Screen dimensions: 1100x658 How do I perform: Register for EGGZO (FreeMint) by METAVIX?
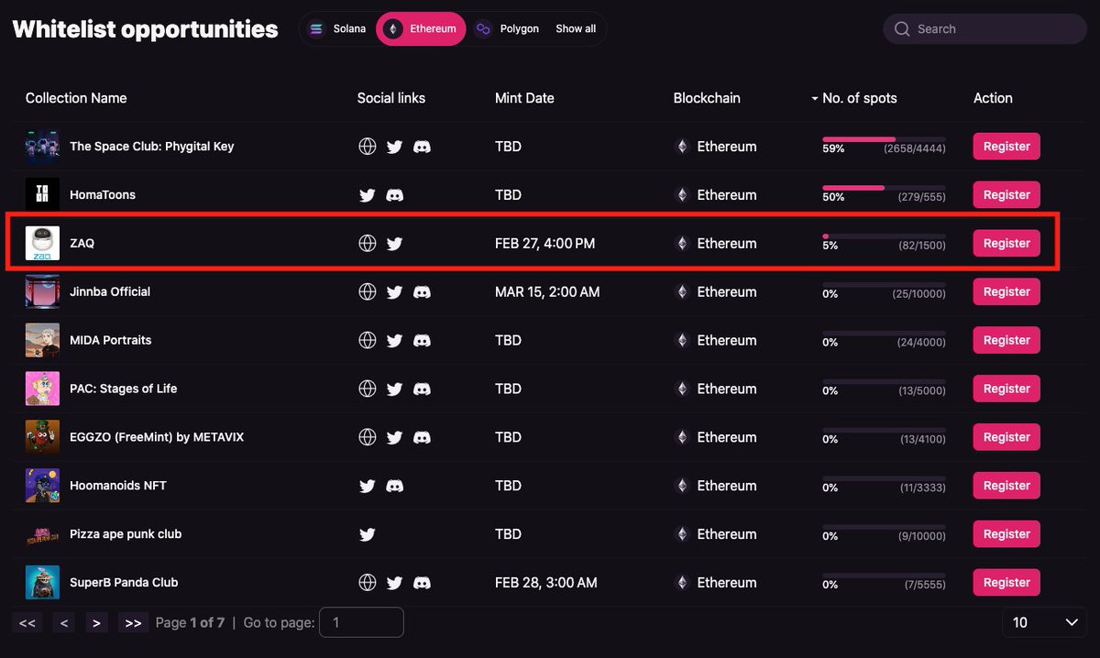(x=1006, y=438)
